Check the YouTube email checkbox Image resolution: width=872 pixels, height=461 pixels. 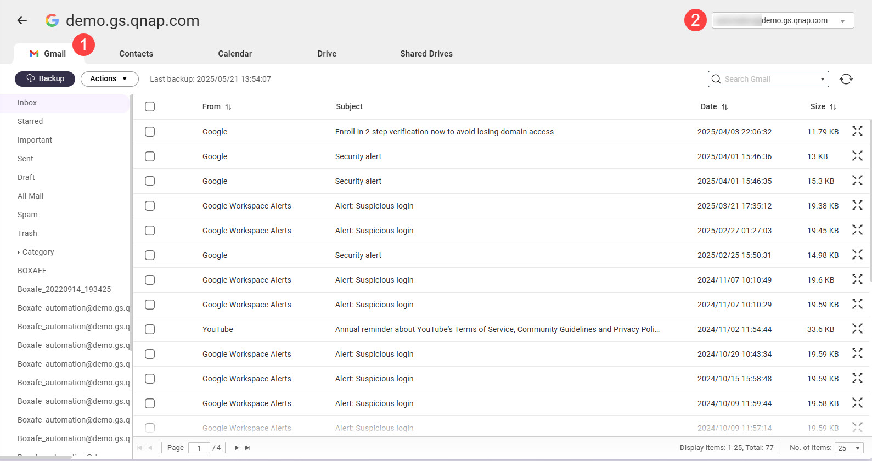(x=150, y=329)
